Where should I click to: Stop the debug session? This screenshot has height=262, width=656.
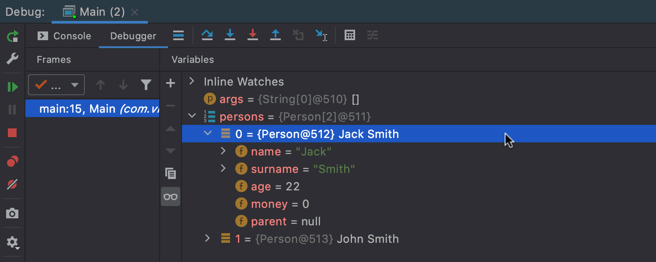(x=13, y=133)
